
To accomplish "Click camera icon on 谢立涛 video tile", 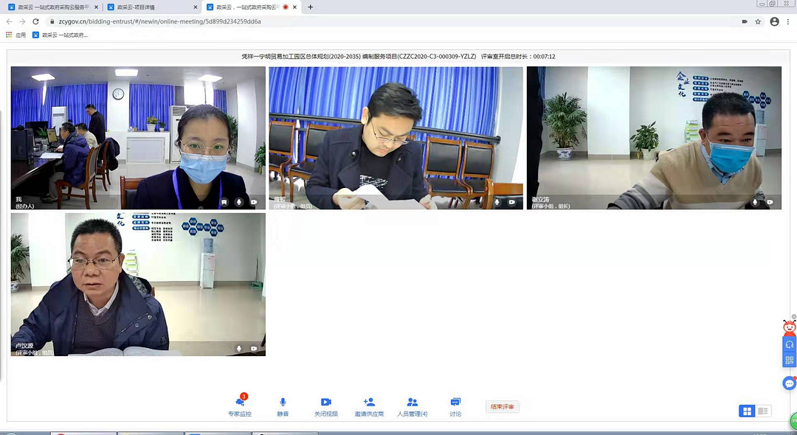I will click(x=770, y=201).
